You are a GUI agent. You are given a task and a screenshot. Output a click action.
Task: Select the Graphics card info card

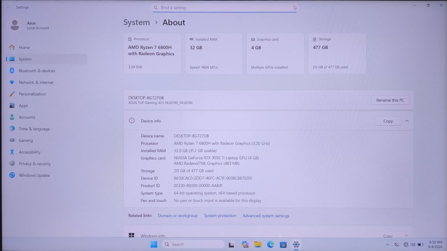[275, 53]
